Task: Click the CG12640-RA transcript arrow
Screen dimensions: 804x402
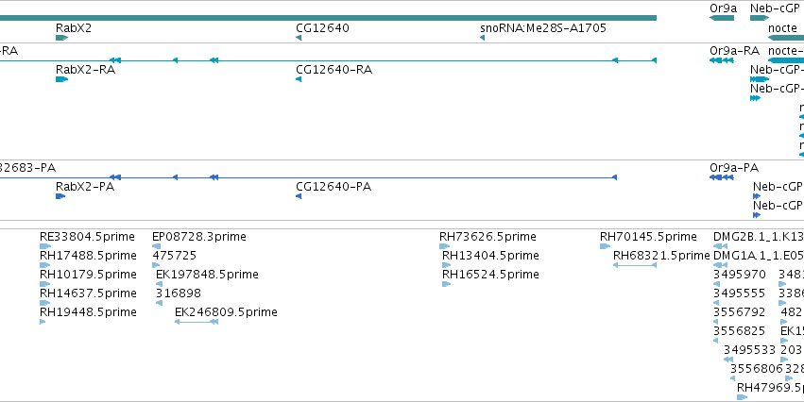Action: click(x=299, y=79)
